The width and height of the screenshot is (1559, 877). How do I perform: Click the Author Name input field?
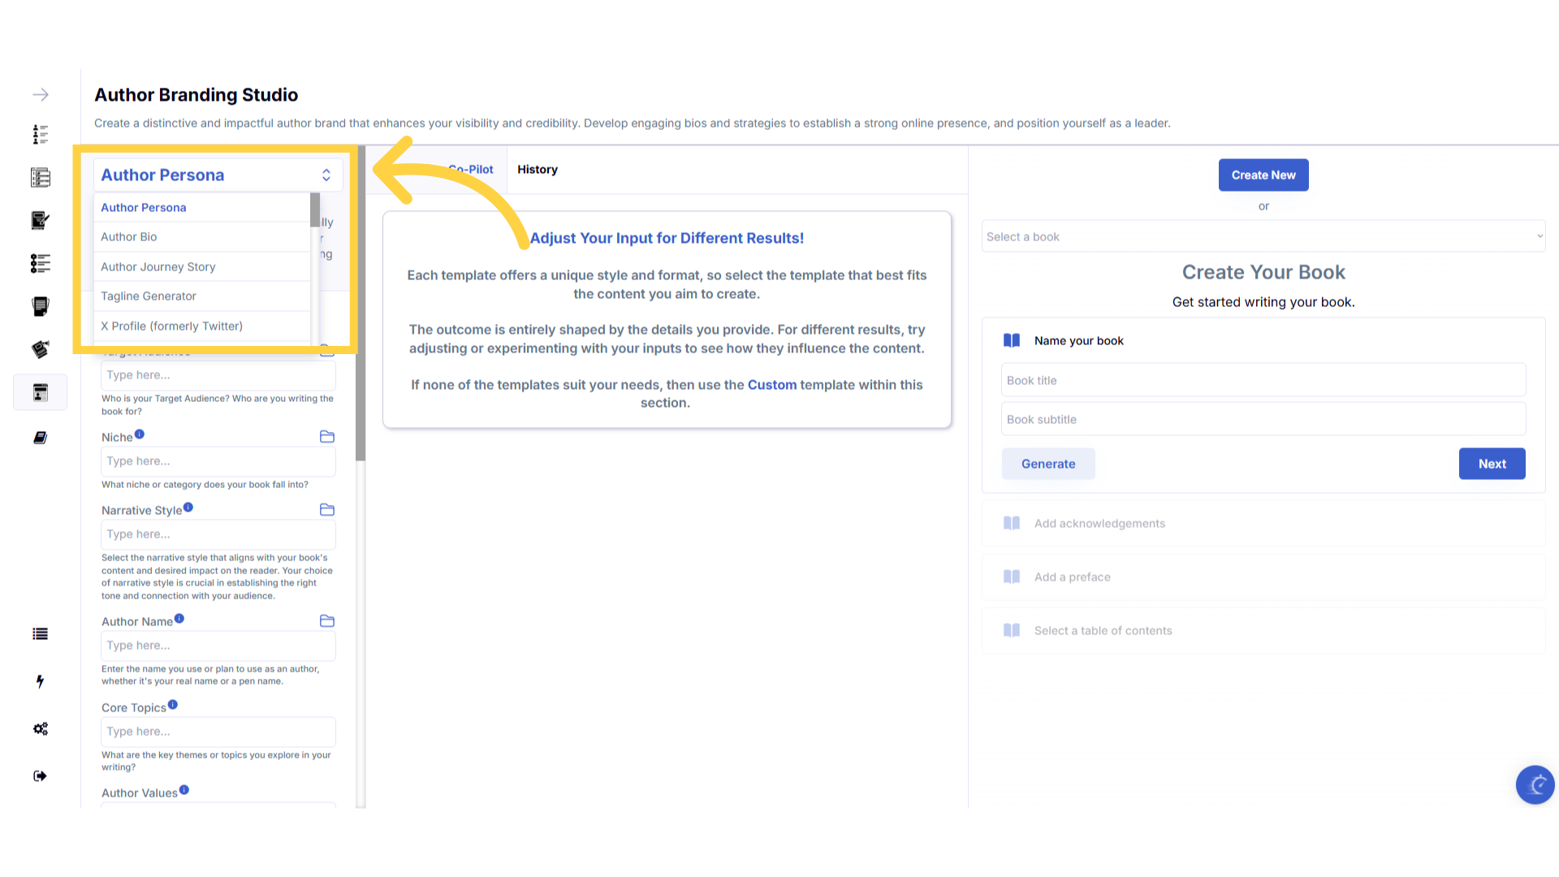pos(218,646)
